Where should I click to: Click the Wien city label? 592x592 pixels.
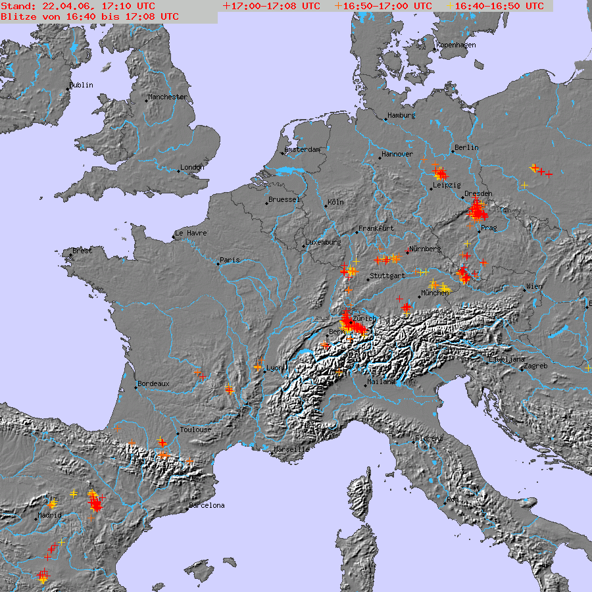[535, 286]
